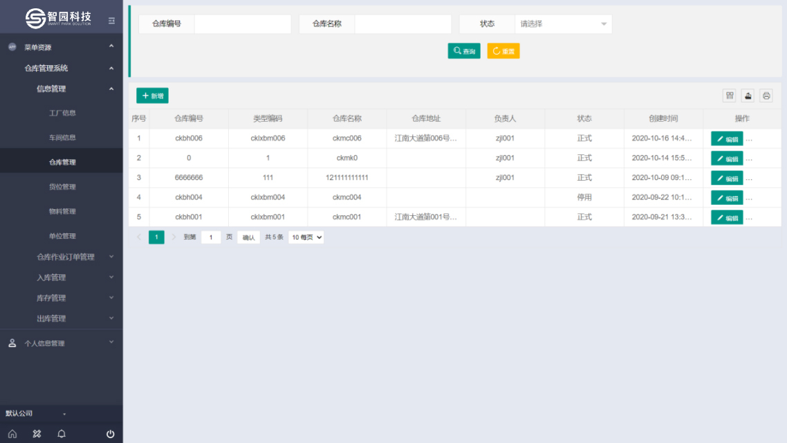Click the home icon in the bottom sidebar
Screen dimensions: 787x443
(x=12, y=434)
